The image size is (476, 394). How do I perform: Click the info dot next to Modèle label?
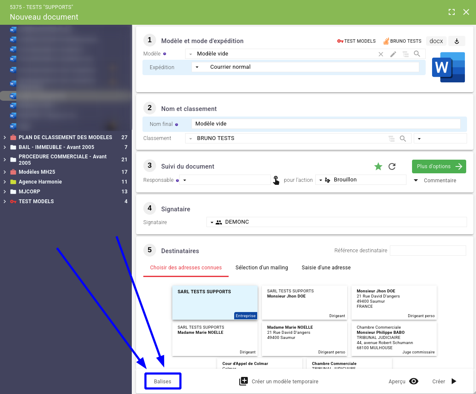click(165, 54)
